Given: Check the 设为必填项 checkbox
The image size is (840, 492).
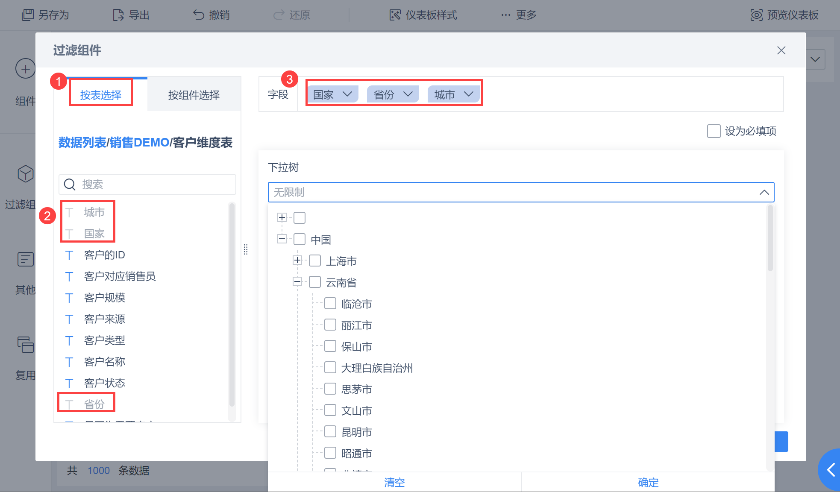Looking at the screenshot, I should (714, 131).
